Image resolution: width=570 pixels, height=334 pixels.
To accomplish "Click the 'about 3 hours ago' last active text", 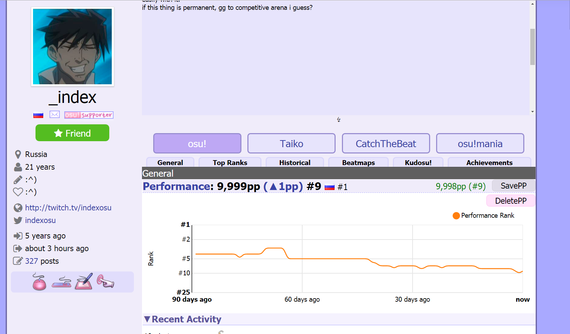I will point(57,249).
